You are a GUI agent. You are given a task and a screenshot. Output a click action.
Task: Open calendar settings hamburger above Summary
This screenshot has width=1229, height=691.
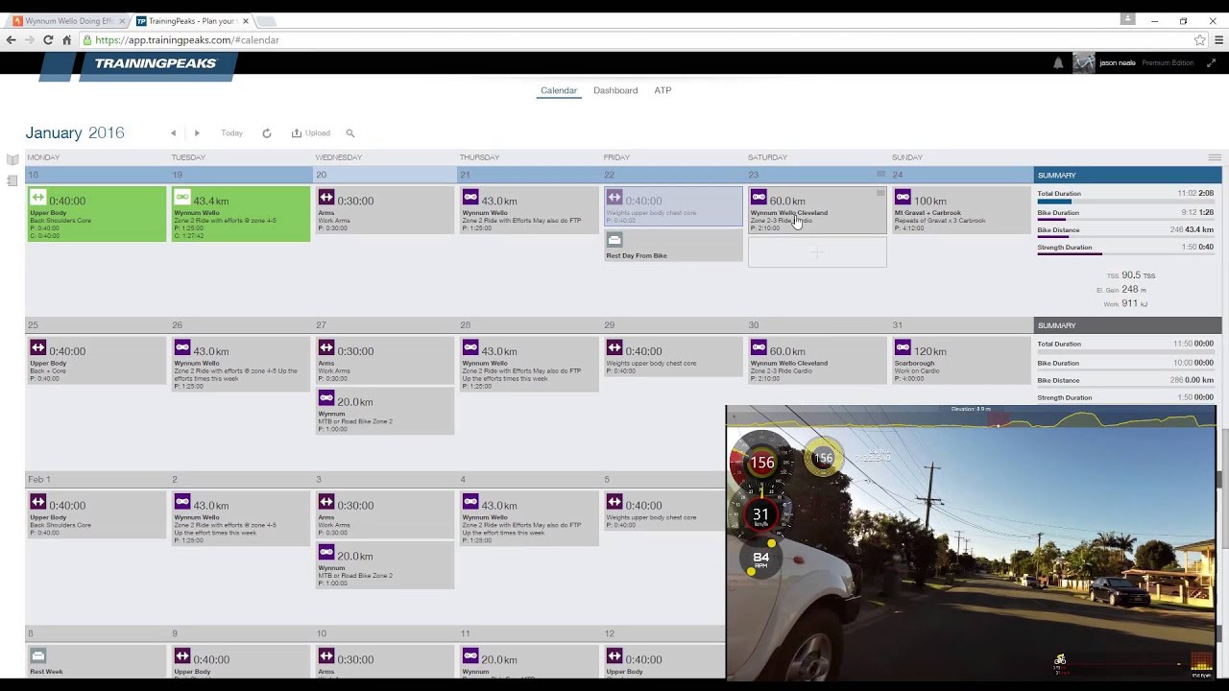tap(1215, 157)
